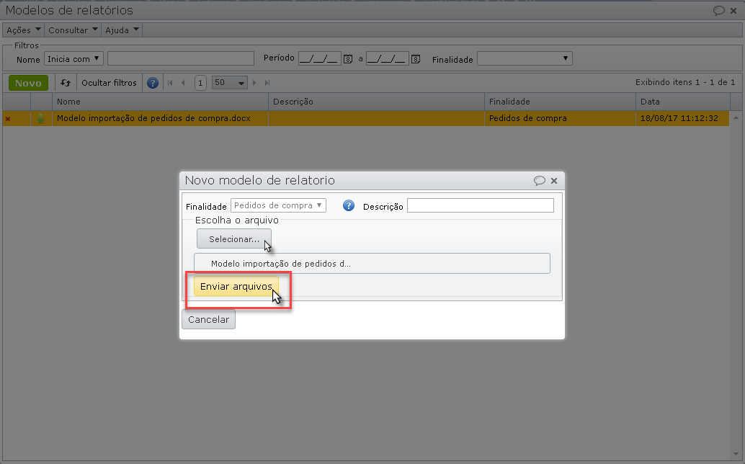
Task: Open the help icon in grid toolbar
Action: point(153,83)
